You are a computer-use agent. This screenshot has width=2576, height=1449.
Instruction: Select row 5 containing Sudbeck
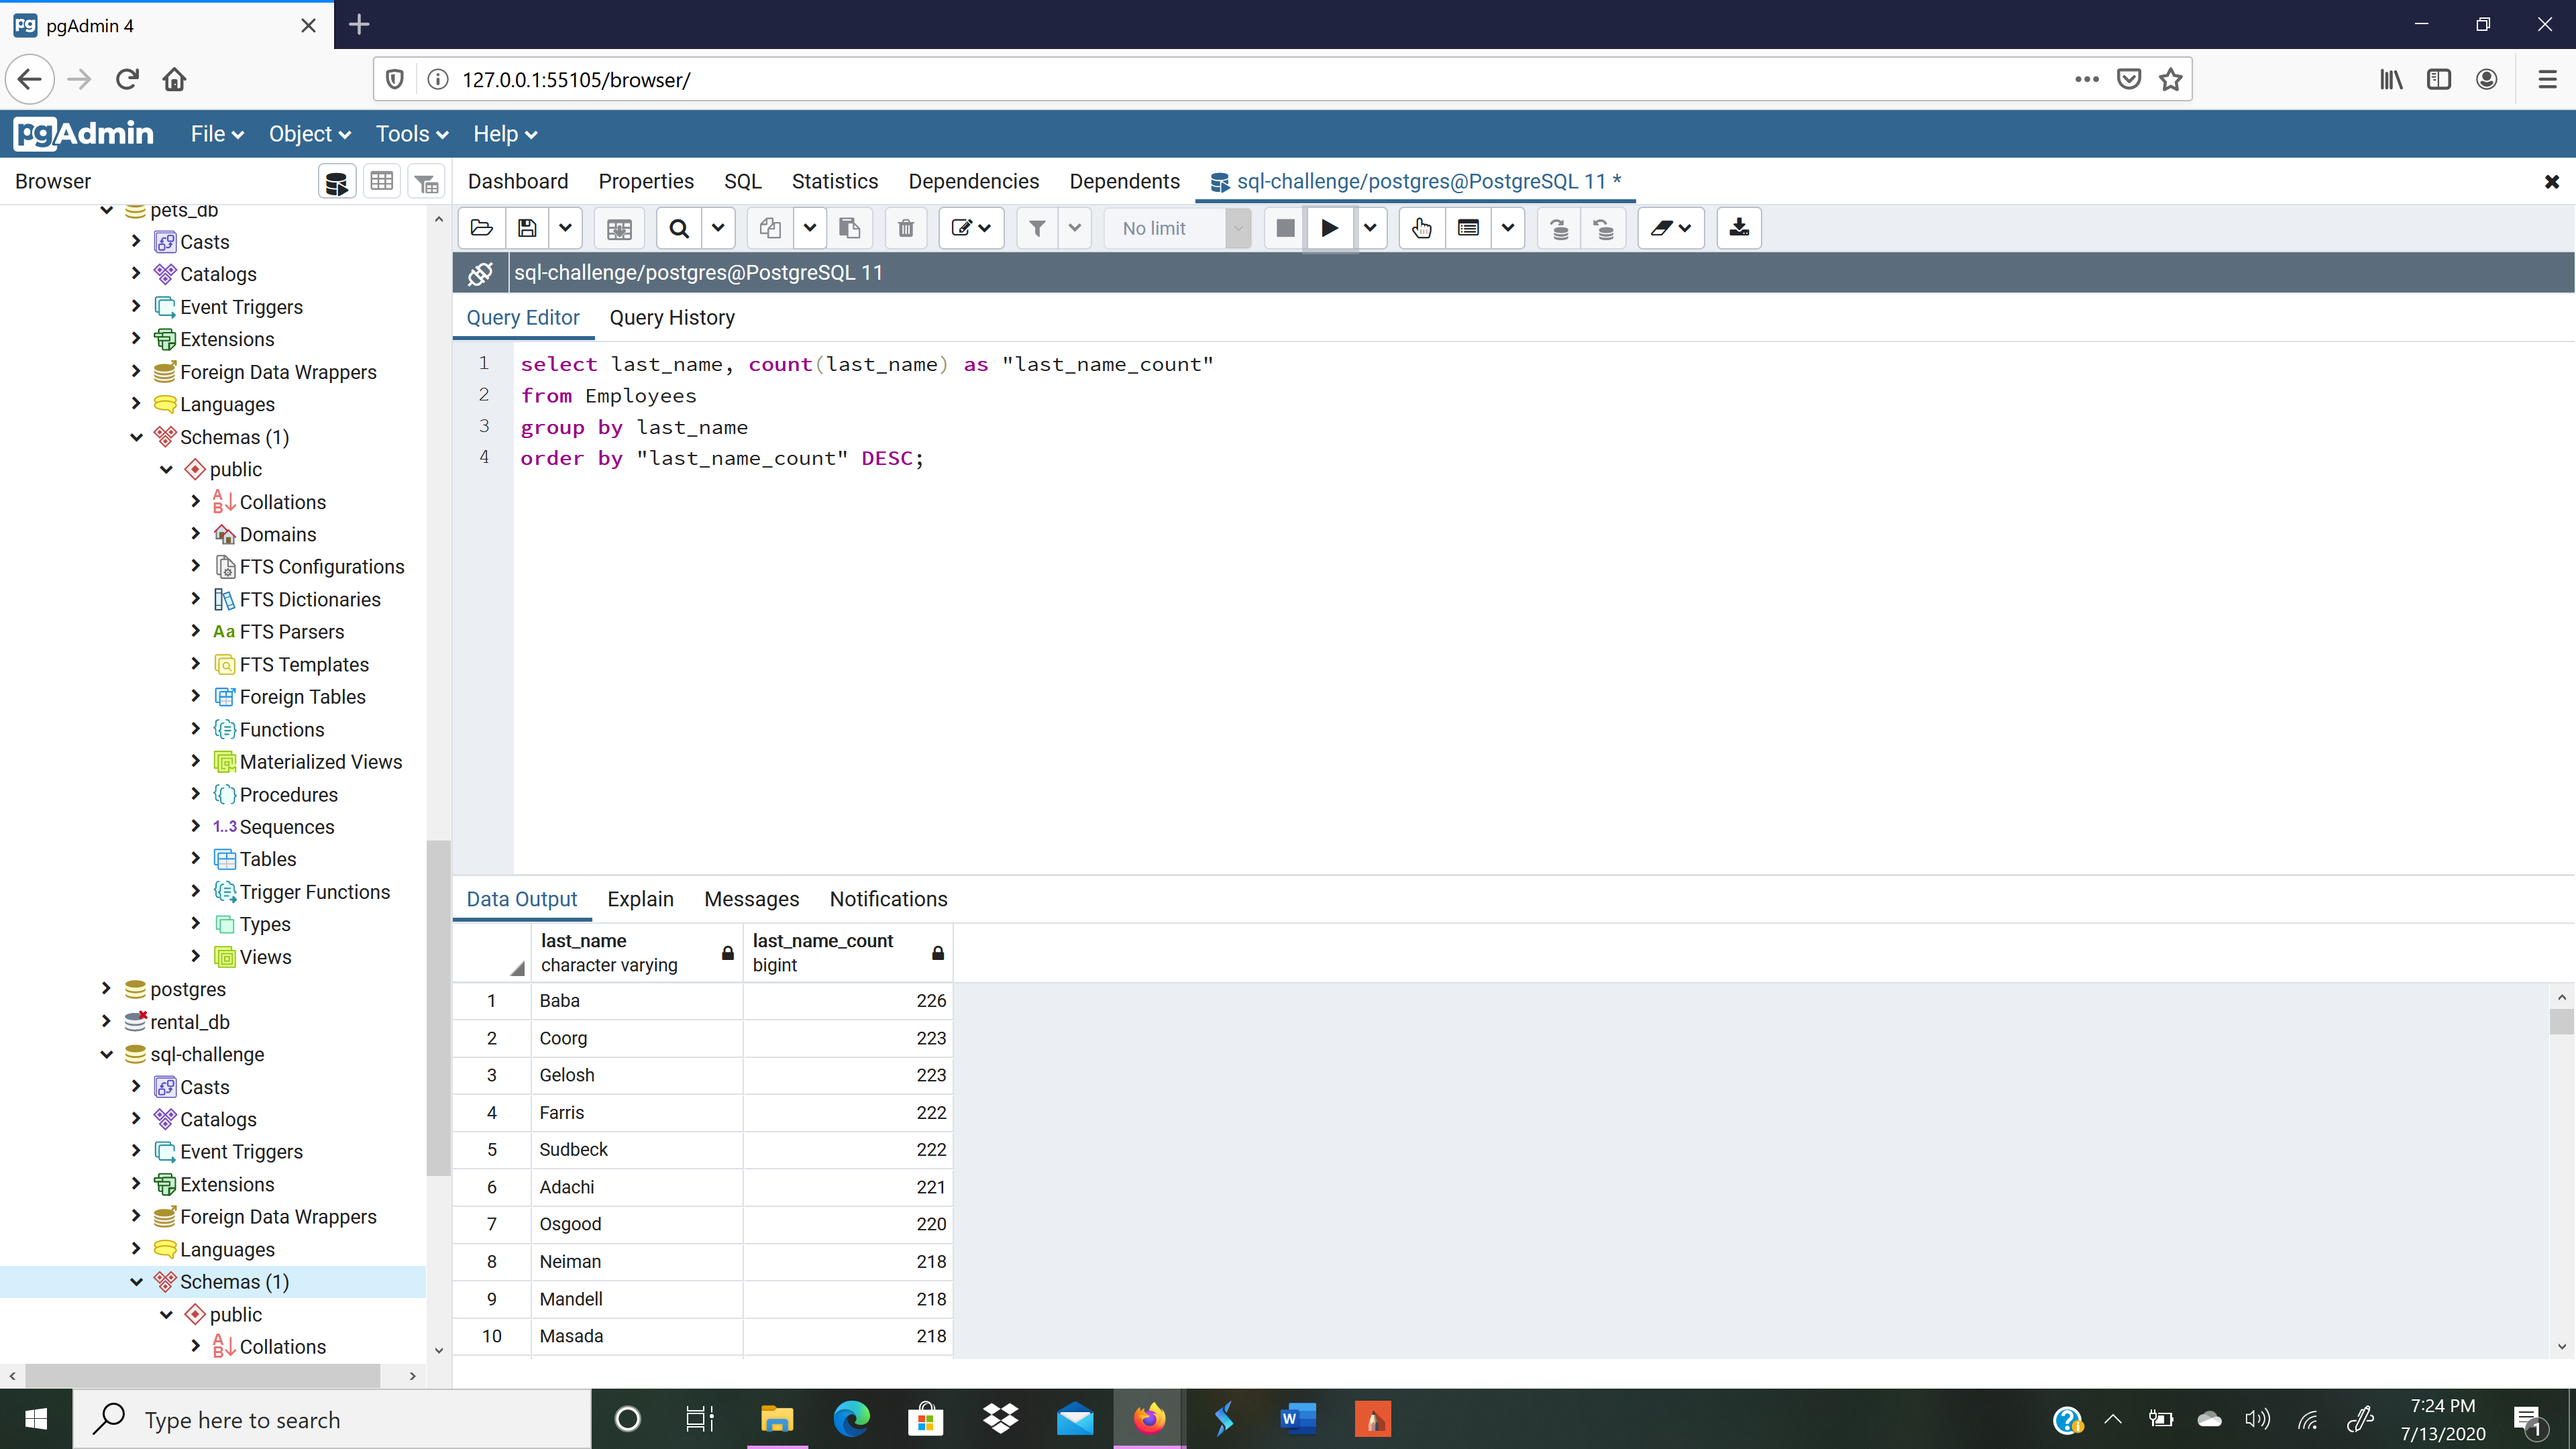coord(491,1150)
